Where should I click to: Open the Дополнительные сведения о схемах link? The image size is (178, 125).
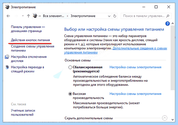click(115, 50)
